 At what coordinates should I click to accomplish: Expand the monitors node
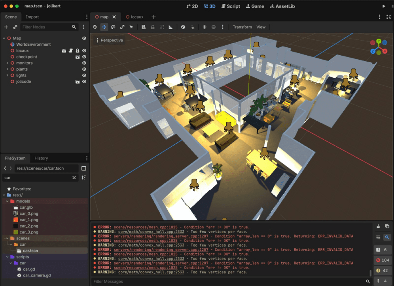(7, 63)
